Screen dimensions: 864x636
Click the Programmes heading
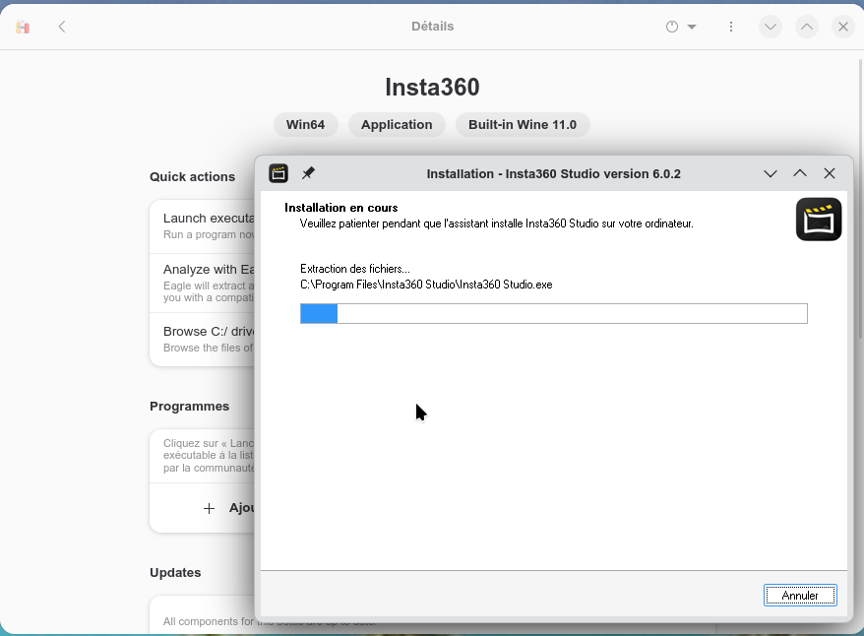tap(190, 407)
